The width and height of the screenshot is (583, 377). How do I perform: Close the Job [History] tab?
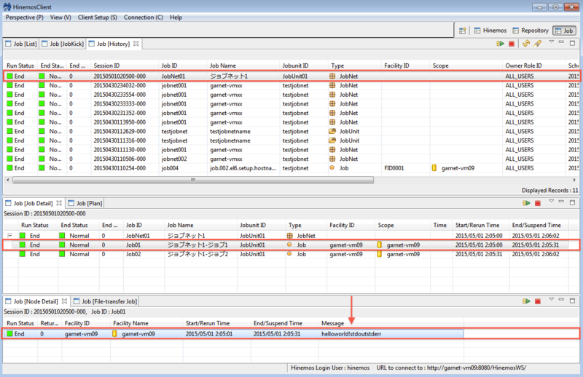pos(136,44)
